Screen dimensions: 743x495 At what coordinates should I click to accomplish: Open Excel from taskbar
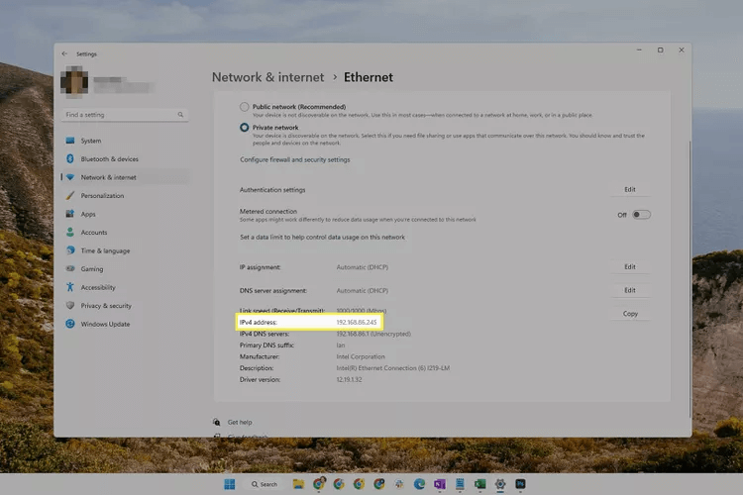click(479, 484)
